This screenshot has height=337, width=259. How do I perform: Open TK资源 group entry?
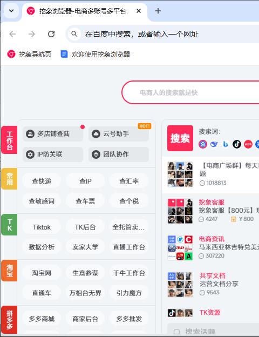click(210, 312)
